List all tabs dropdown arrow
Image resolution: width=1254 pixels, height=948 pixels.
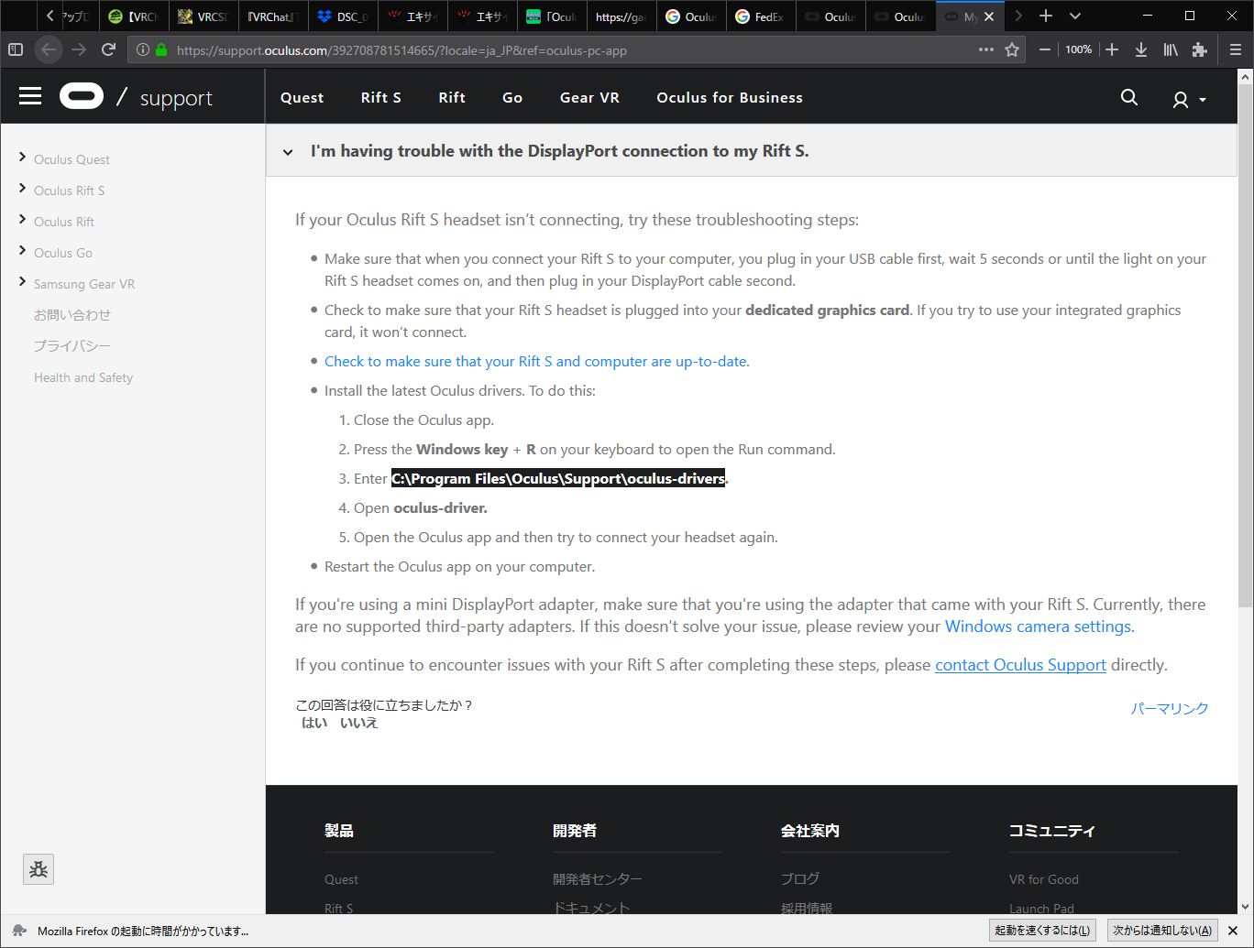(1075, 16)
